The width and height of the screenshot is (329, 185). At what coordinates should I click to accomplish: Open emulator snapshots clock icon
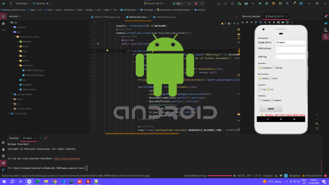click(287, 22)
